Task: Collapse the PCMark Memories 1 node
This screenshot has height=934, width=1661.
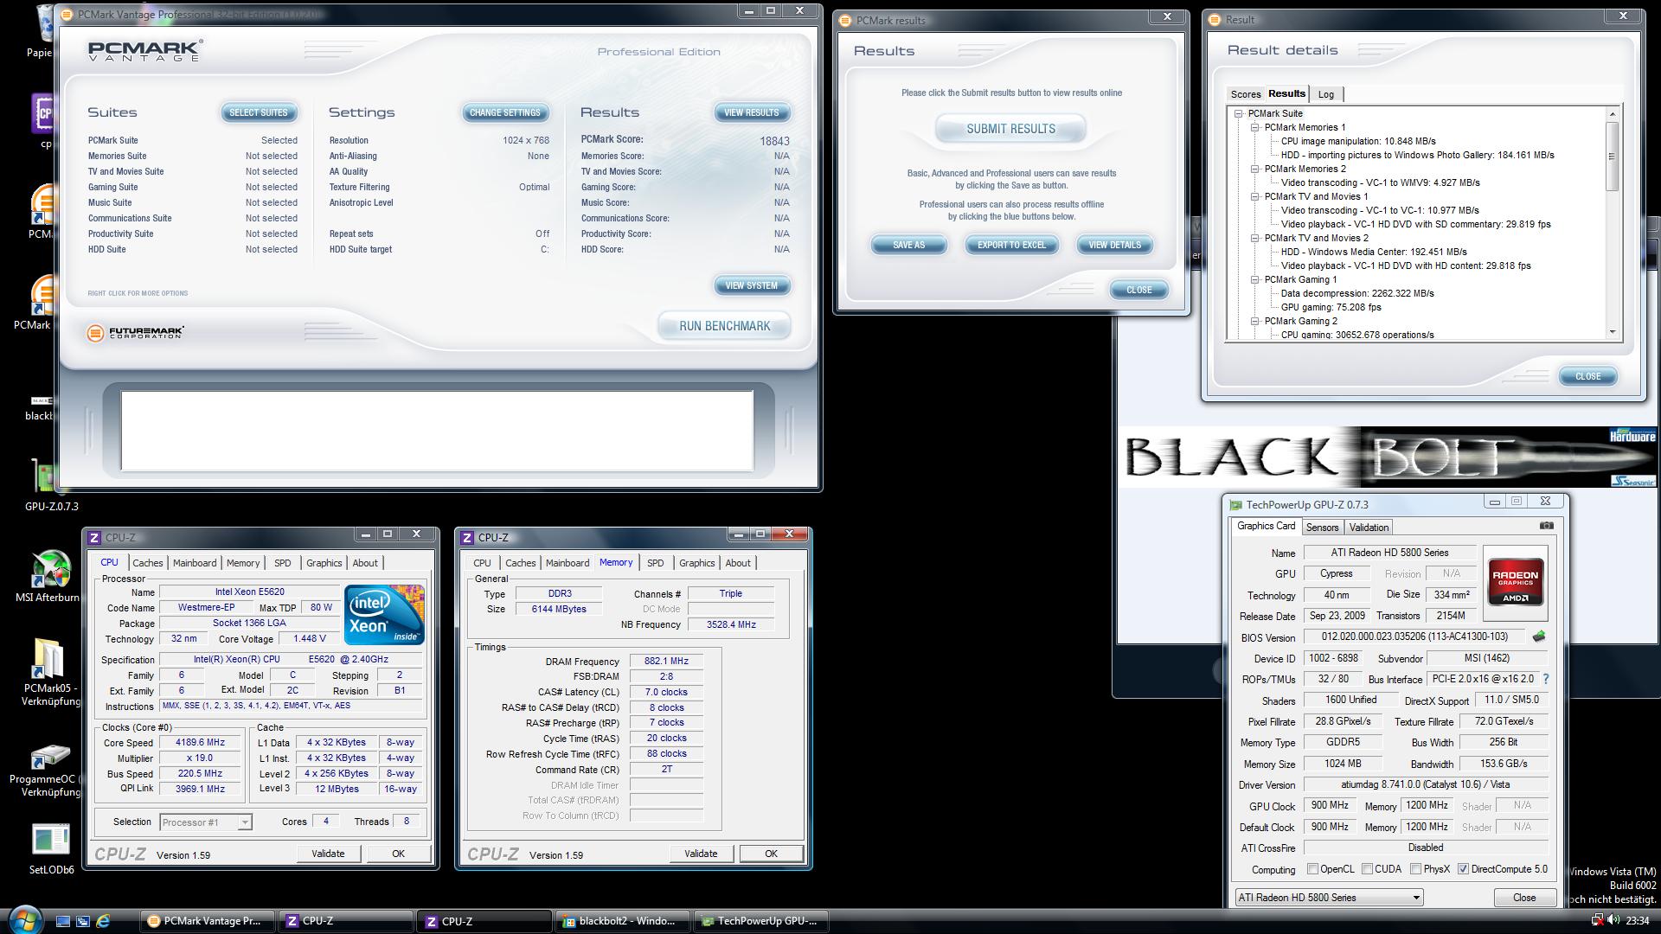Action: click(x=1254, y=127)
